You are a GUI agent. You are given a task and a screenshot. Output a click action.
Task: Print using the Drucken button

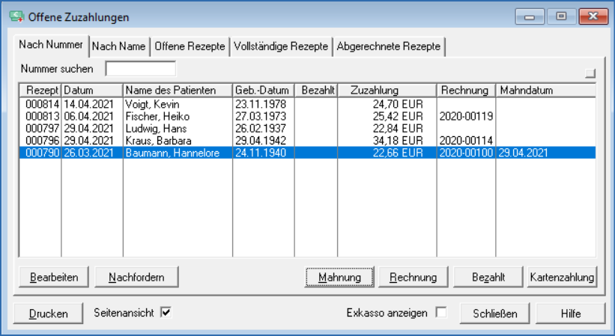click(x=48, y=314)
